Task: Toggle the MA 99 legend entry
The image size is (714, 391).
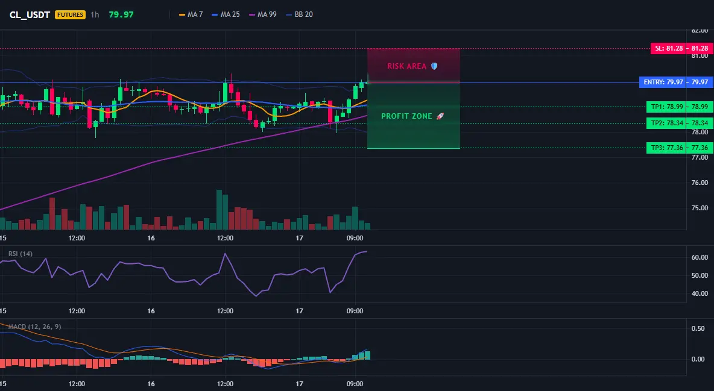Action: coord(263,14)
